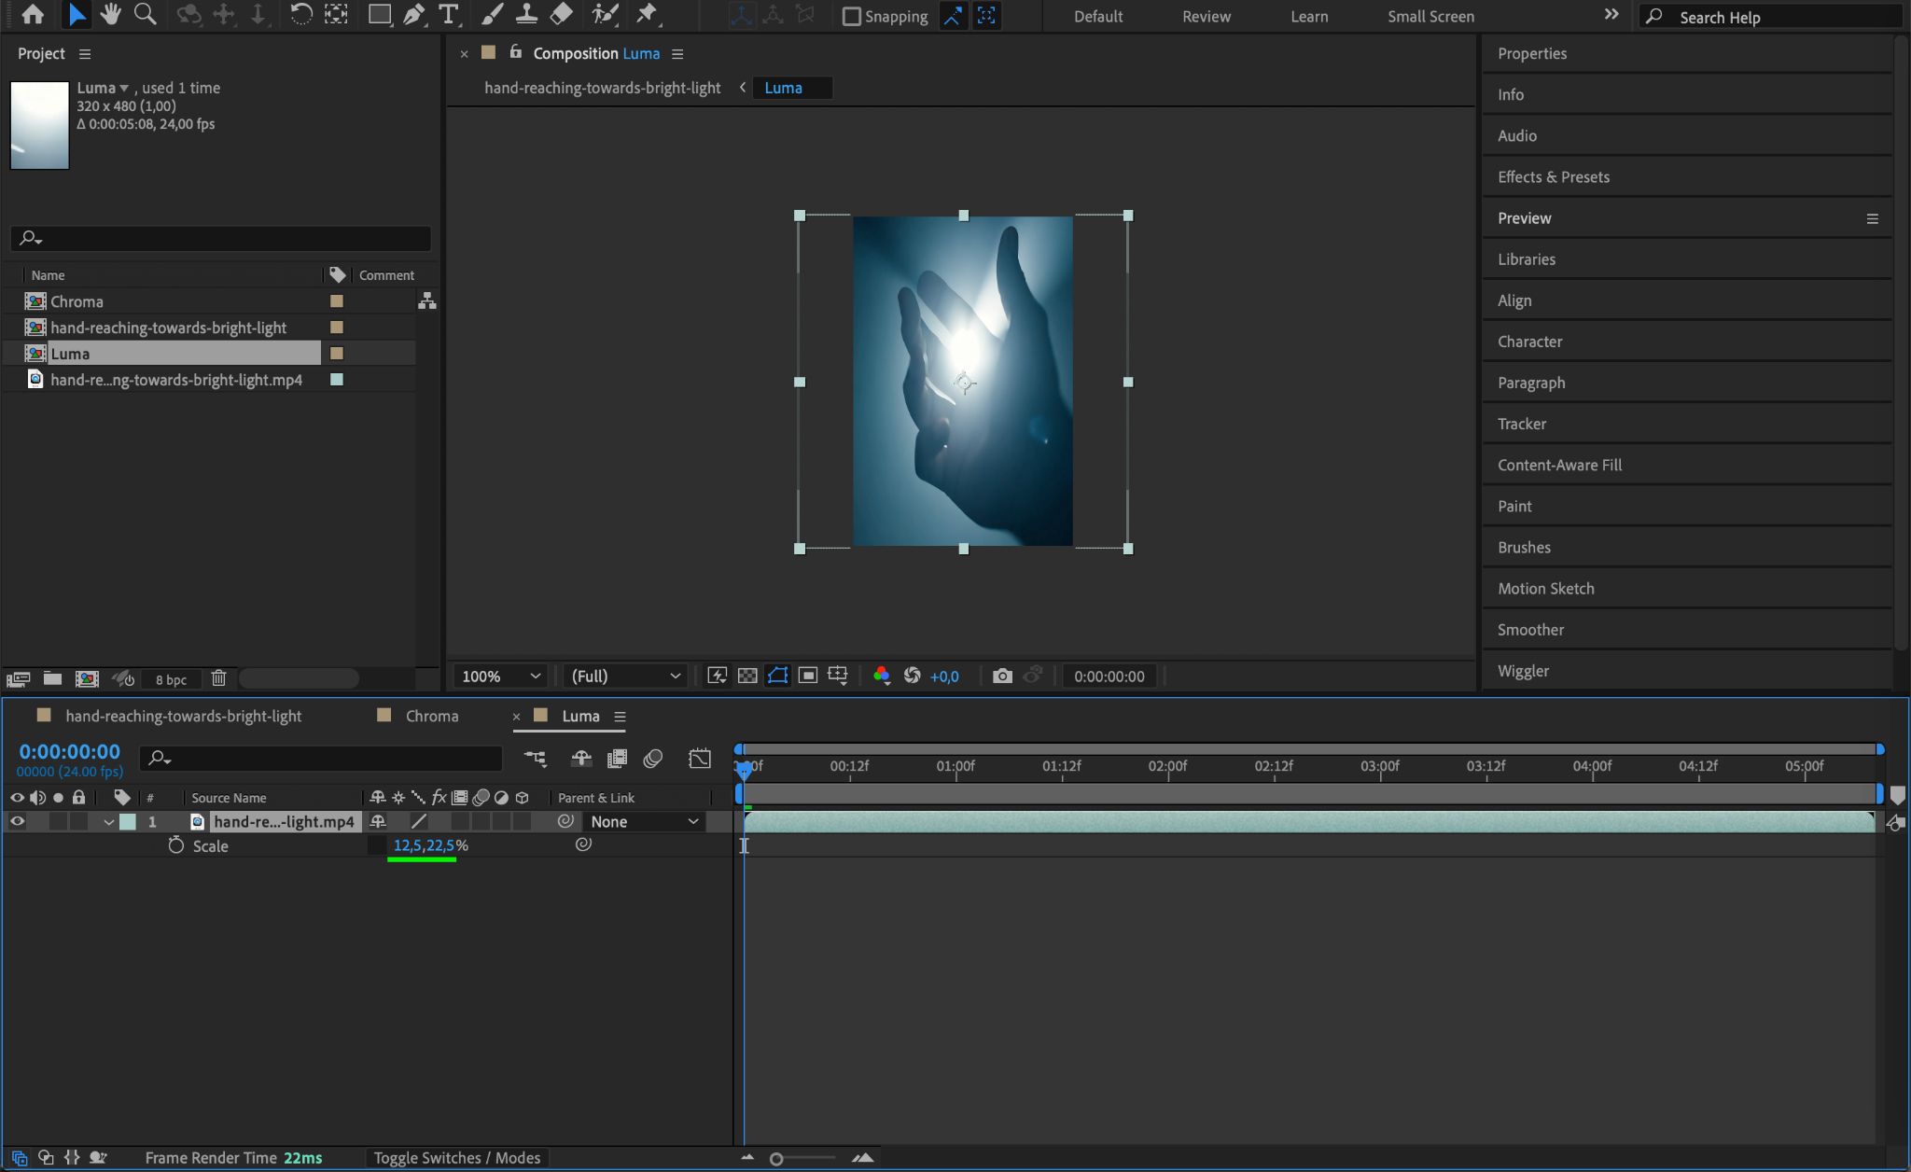The width and height of the screenshot is (1911, 1172).
Task: Open the Graph Editor
Action: click(700, 759)
